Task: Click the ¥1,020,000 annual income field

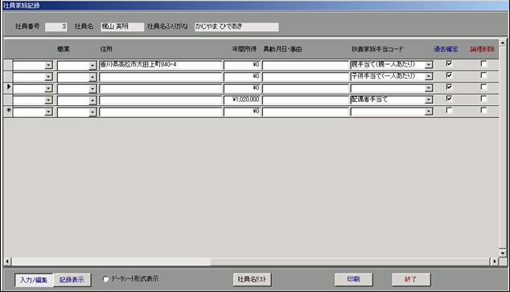Action: point(242,99)
